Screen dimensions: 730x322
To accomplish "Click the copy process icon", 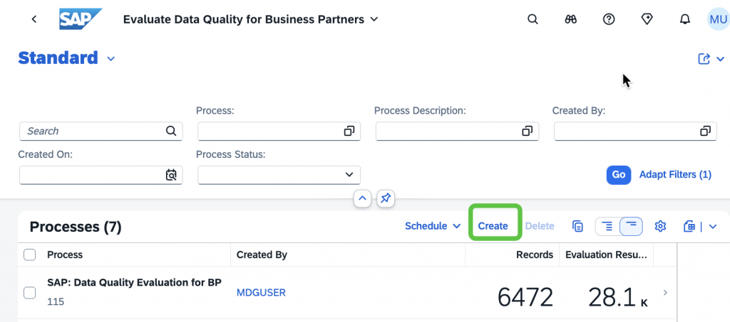I will pos(577,227).
